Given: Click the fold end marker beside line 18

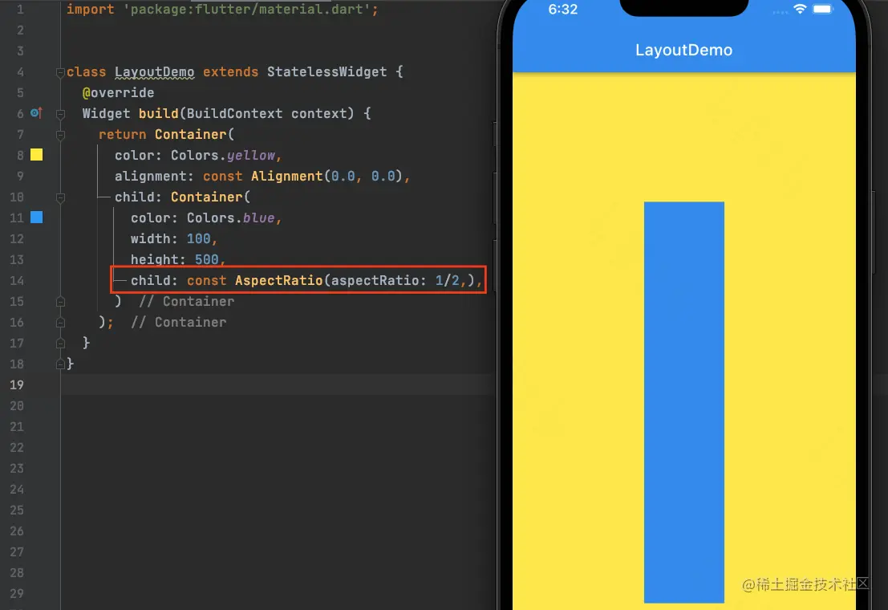Looking at the screenshot, I should tap(59, 363).
